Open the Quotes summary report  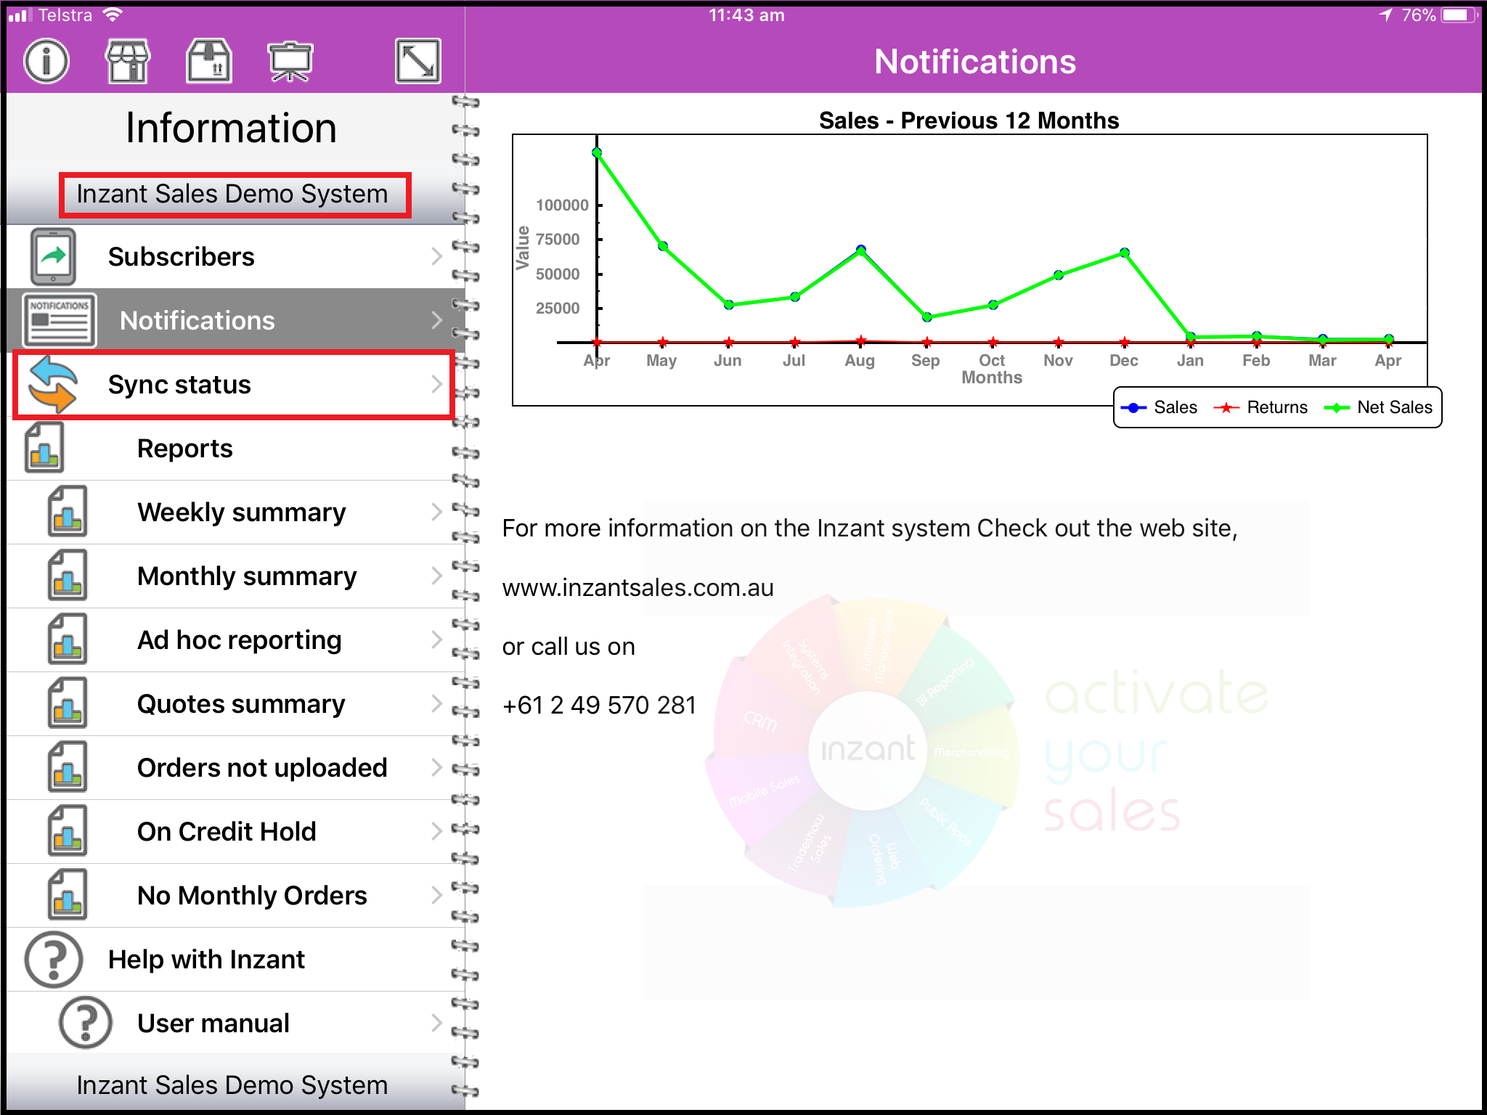pos(241,703)
